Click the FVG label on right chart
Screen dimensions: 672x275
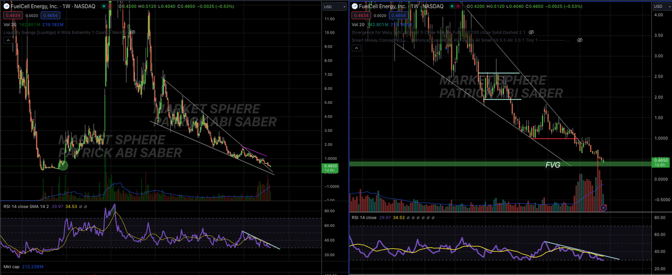click(554, 165)
